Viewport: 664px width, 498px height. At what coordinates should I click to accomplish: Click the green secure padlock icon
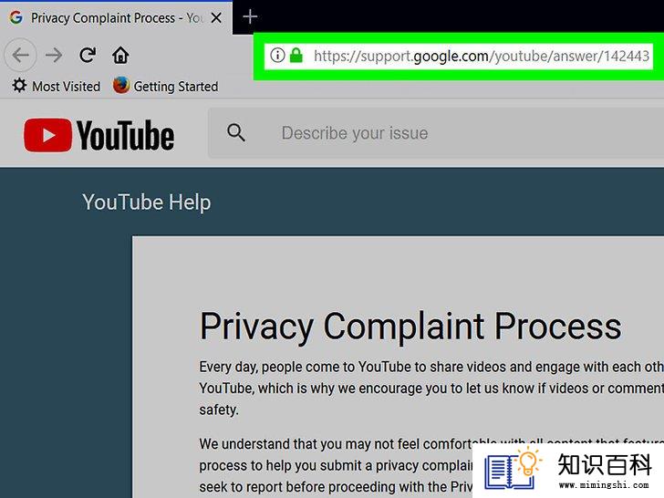point(296,55)
